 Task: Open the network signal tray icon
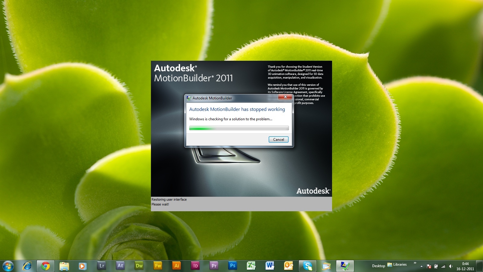[443, 266]
